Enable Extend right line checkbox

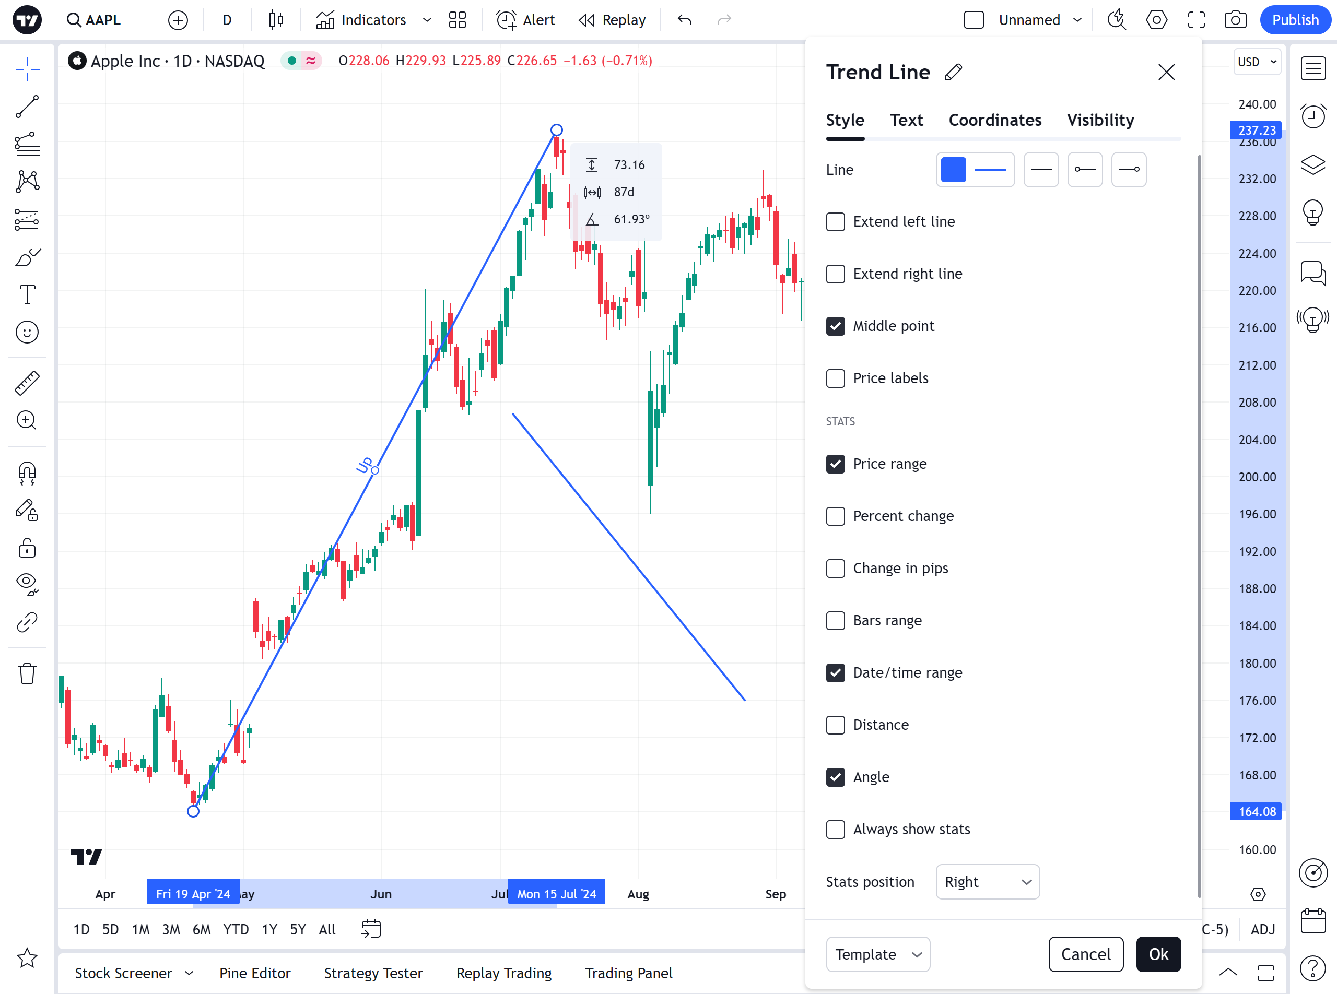pos(835,274)
